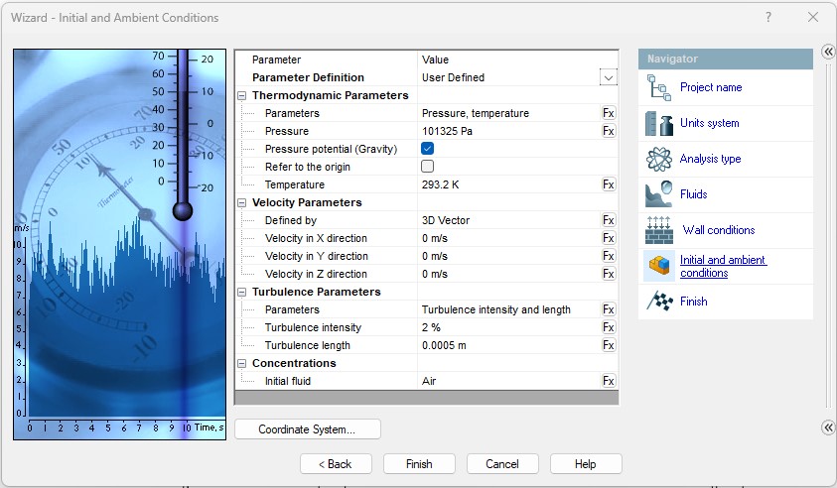The height and width of the screenshot is (488, 837).
Task: Open the Analysis type navigator icon
Action: point(659,160)
